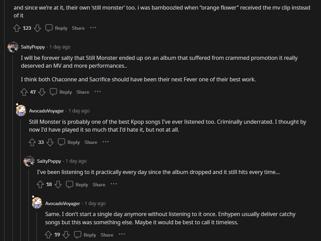Downvote the comment with 18 points
Screen dimensions: 321x241
pos(58,185)
